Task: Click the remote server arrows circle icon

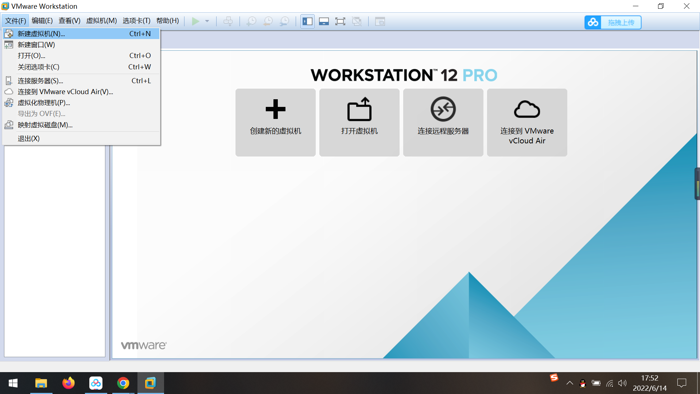Action: coord(443,109)
